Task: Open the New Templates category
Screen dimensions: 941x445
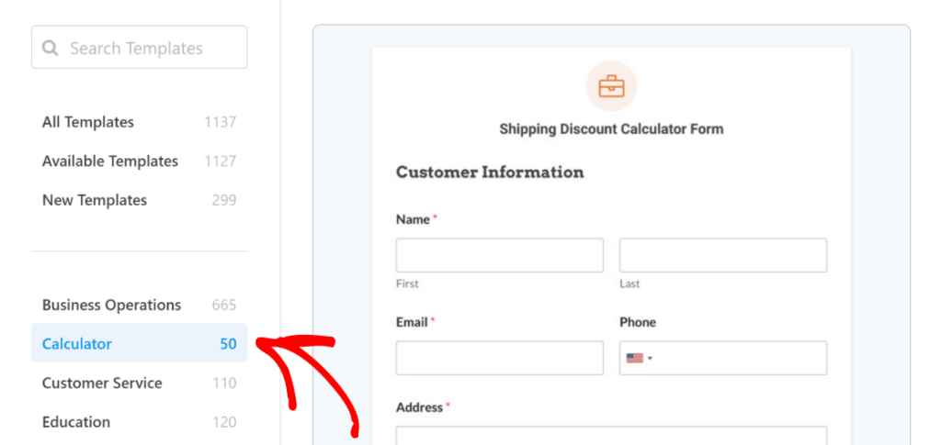Action: click(x=95, y=200)
